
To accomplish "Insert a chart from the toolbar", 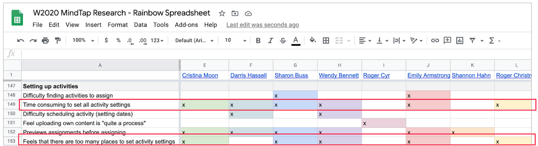I will pyautogui.click(x=460, y=41).
